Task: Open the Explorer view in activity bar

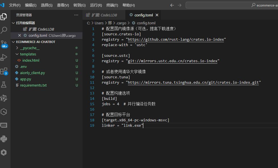Action: click(x=4, y=17)
